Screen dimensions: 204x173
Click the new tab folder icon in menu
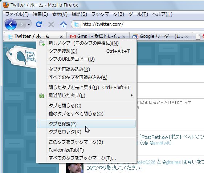click(x=42, y=43)
